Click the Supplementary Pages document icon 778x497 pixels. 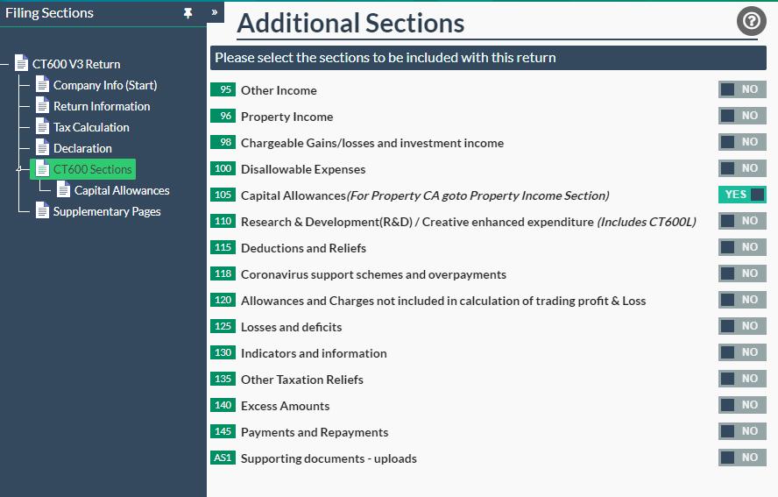pos(43,211)
